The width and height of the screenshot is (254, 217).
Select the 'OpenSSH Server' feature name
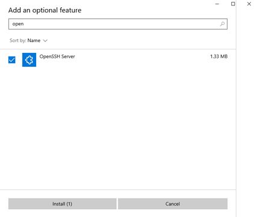click(57, 57)
